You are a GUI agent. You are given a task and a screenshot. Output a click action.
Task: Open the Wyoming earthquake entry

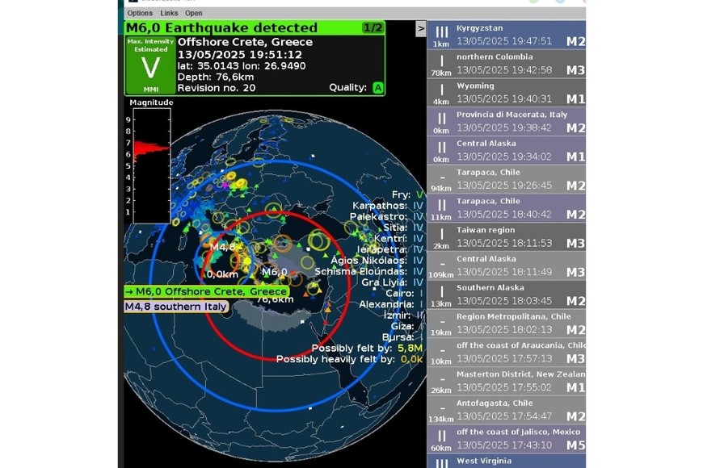point(506,93)
